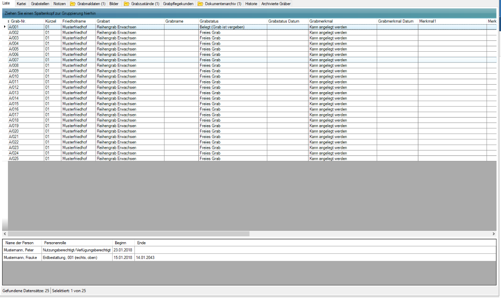Image resolution: width=501 pixels, height=298 pixels.
Task: Click the folder icon on Dokumentenarchiv tab
Action: coord(200,4)
